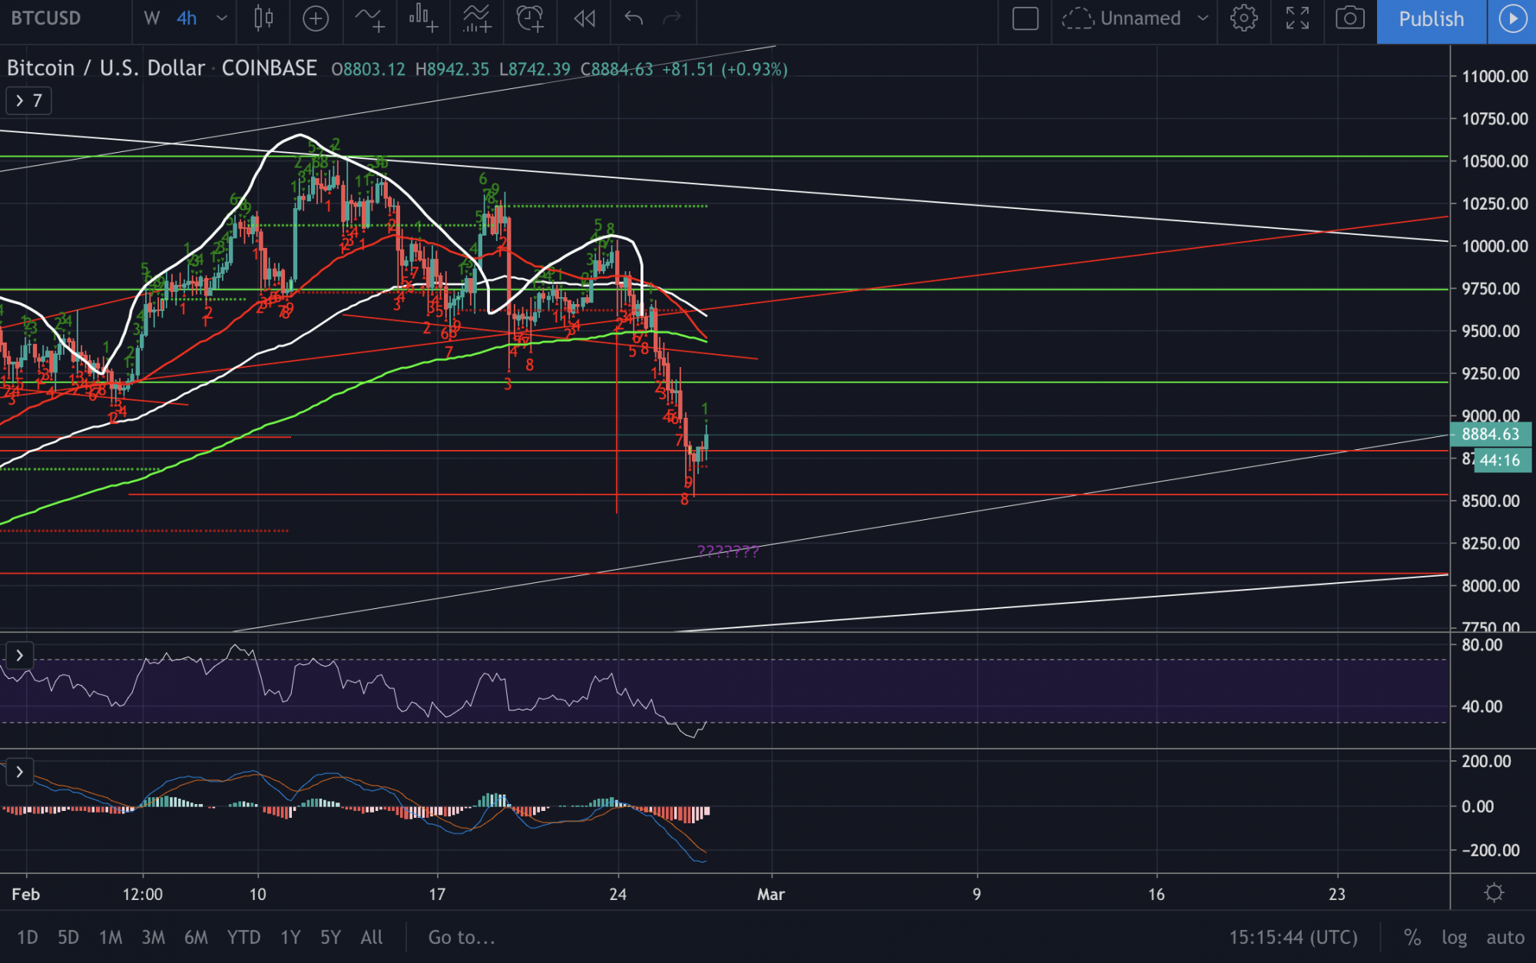The image size is (1536, 963).
Task: Start bar replay with the rewind icon
Action: 584,18
